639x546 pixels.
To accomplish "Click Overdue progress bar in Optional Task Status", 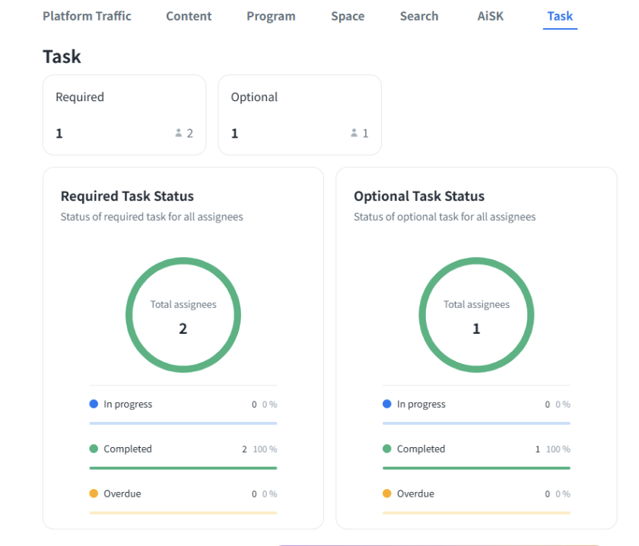I will tap(476, 513).
